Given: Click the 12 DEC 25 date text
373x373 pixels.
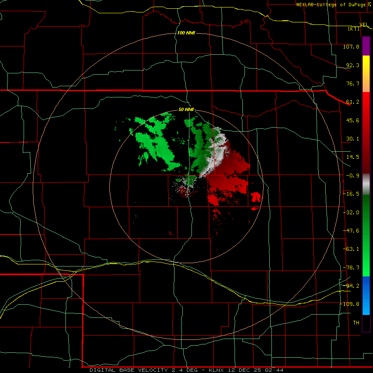Looking at the screenshot, I should tap(244, 370).
